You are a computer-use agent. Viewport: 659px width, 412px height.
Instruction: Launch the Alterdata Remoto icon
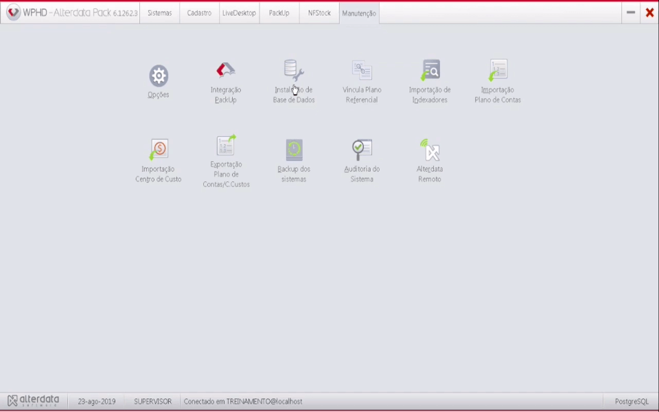(430, 150)
